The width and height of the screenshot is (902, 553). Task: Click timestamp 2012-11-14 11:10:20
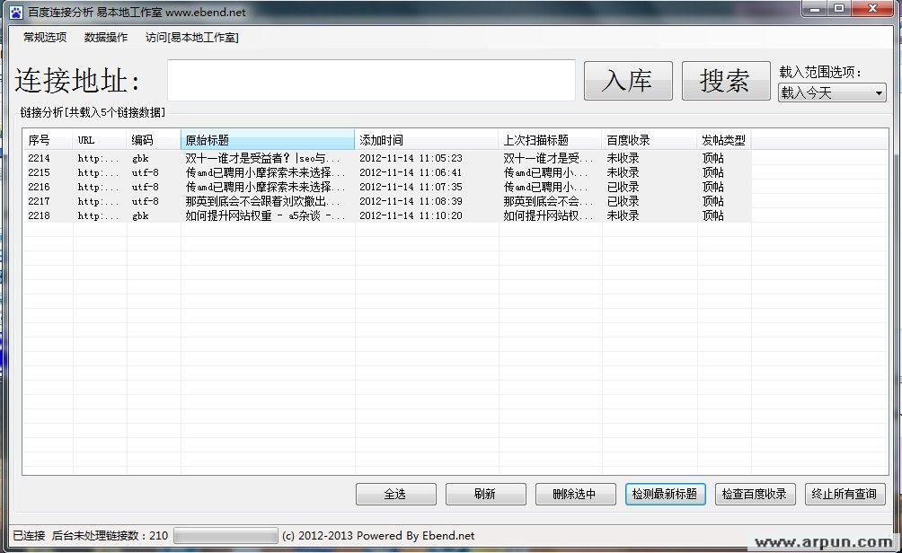411,215
